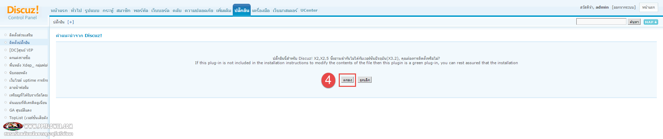Viewport: 663px width, 139px height.
Task: Cancel with the ยกเลิก button
Action: (365, 80)
